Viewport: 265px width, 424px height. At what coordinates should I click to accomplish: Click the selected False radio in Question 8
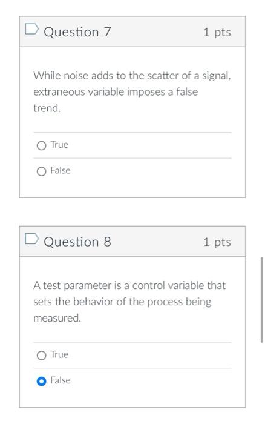point(41,381)
